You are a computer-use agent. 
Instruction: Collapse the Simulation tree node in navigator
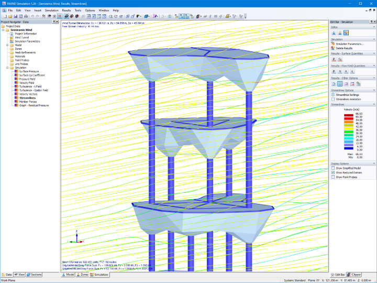pyautogui.click(x=7, y=68)
